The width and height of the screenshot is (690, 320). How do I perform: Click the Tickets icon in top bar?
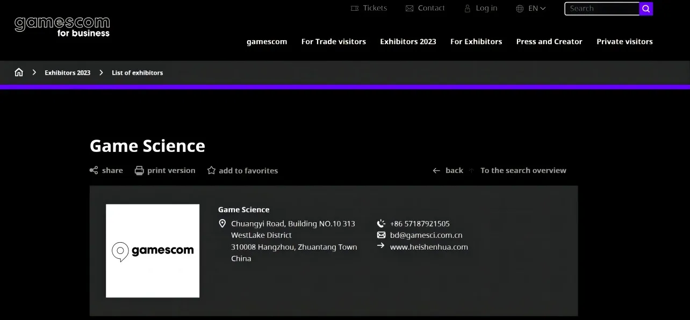click(x=355, y=8)
